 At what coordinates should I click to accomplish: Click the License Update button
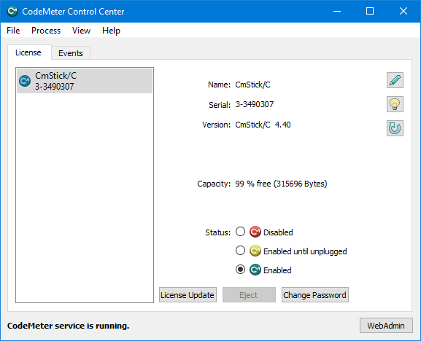(x=188, y=295)
